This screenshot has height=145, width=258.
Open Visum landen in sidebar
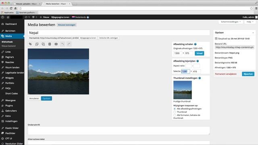tap(12, 67)
